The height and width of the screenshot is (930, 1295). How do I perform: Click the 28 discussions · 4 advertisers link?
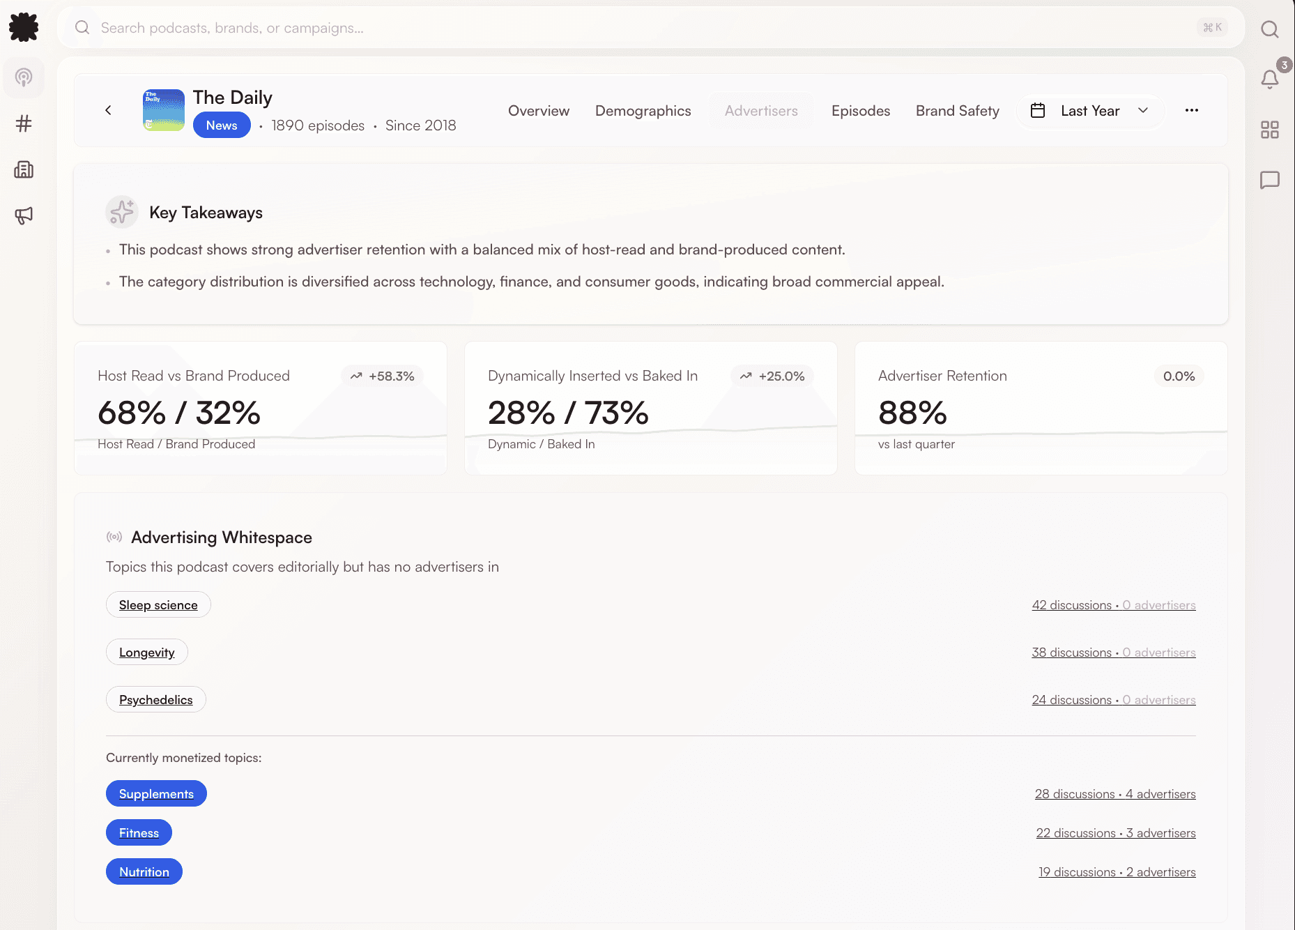[x=1115, y=794]
